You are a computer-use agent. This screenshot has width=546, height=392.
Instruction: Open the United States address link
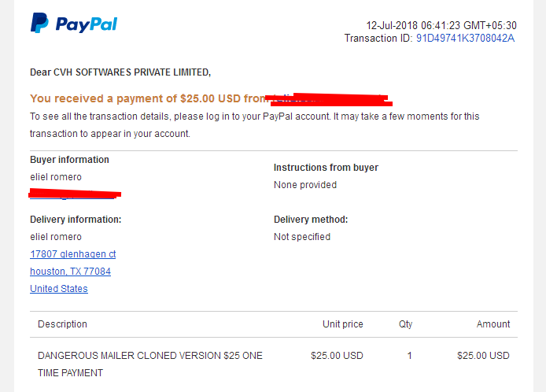tap(59, 289)
